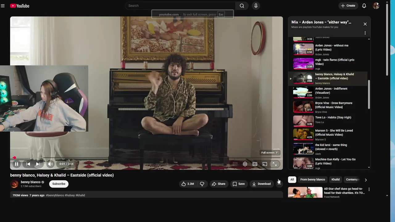Screen dimensions: 395x222
Task: Switch to theater mode
Action: [x=255, y=164]
